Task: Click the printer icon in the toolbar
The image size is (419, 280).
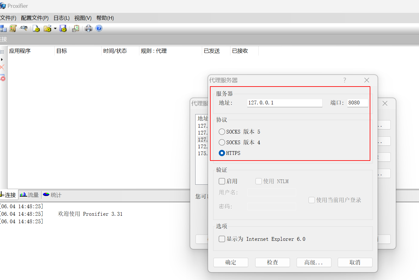Action: (x=89, y=29)
